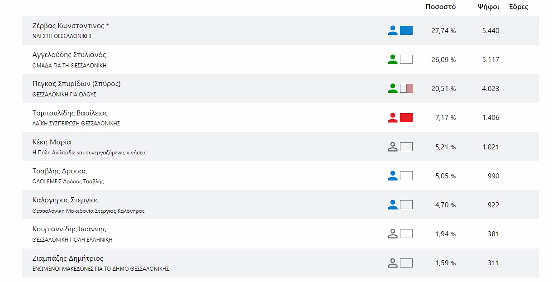Open candidate Αγγελούδης Στυλιανός
Image resolution: width=552 pixels, height=282 pixels.
[x=69, y=55]
